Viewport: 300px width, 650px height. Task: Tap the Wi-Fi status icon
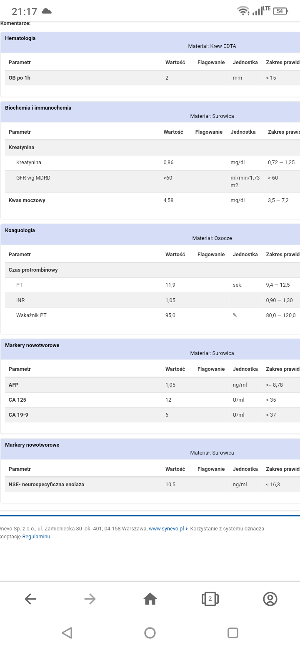click(243, 11)
